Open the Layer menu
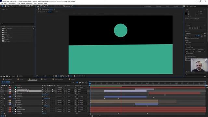 tap(18, 4)
